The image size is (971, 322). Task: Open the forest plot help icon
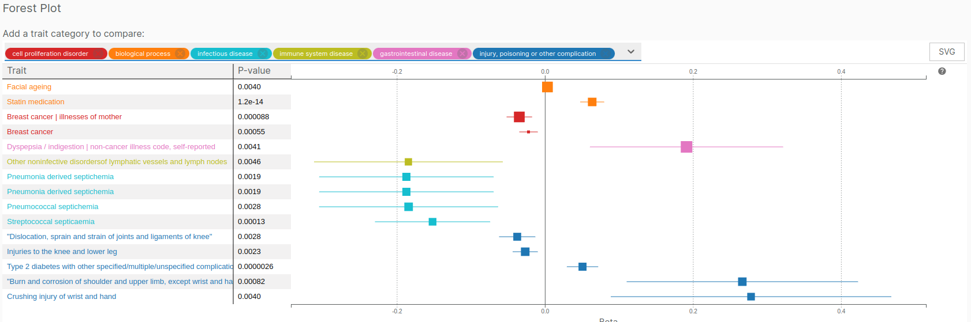point(942,71)
